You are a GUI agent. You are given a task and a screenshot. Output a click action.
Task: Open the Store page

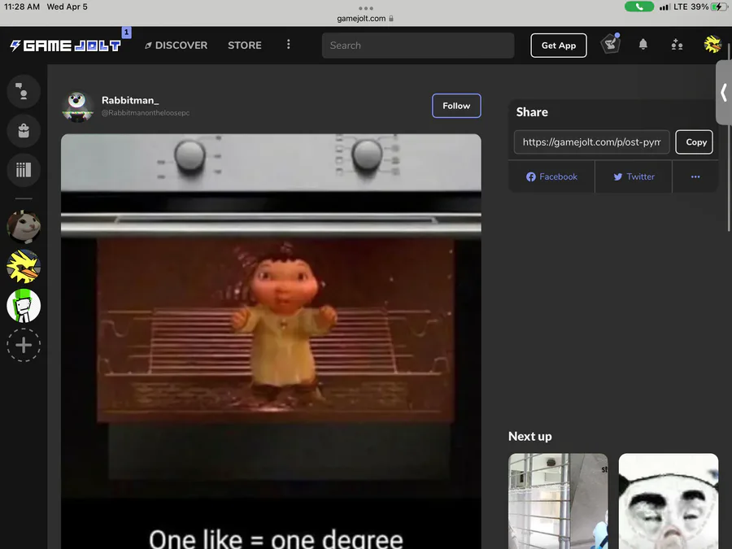click(x=245, y=46)
